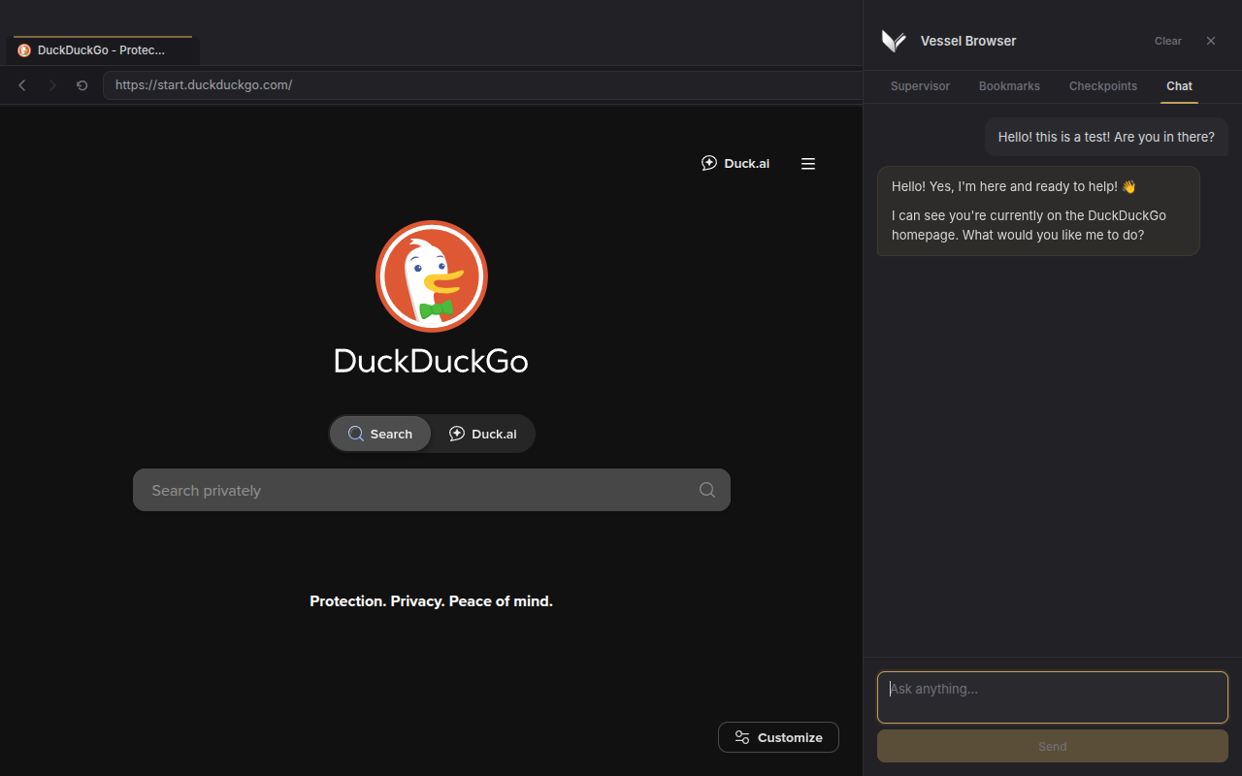The width and height of the screenshot is (1242, 776).
Task: Select the Supervisor tab in Vessel Browser
Action: tap(919, 86)
